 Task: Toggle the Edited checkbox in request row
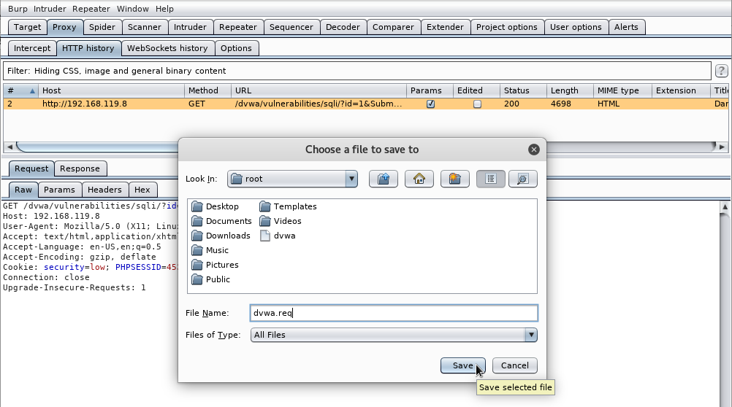(x=477, y=104)
